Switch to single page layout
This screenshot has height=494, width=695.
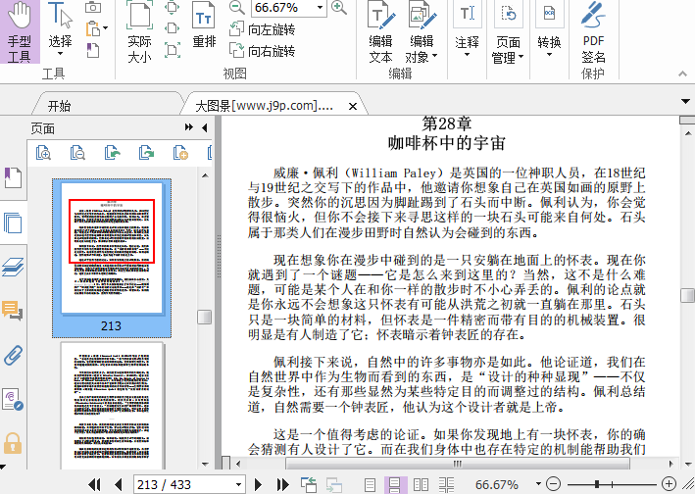tap(371, 485)
